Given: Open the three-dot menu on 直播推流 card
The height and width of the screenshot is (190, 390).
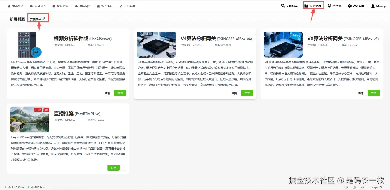Looking at the screenshot, I should pos(123,168).
